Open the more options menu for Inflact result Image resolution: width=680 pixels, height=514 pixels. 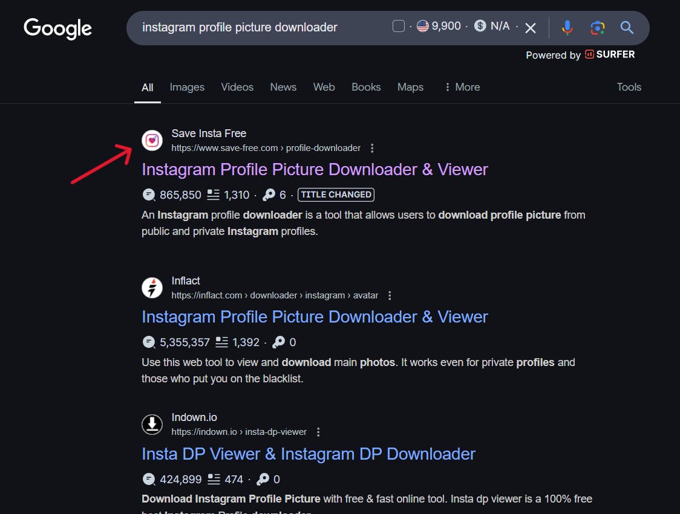(390, 295)
